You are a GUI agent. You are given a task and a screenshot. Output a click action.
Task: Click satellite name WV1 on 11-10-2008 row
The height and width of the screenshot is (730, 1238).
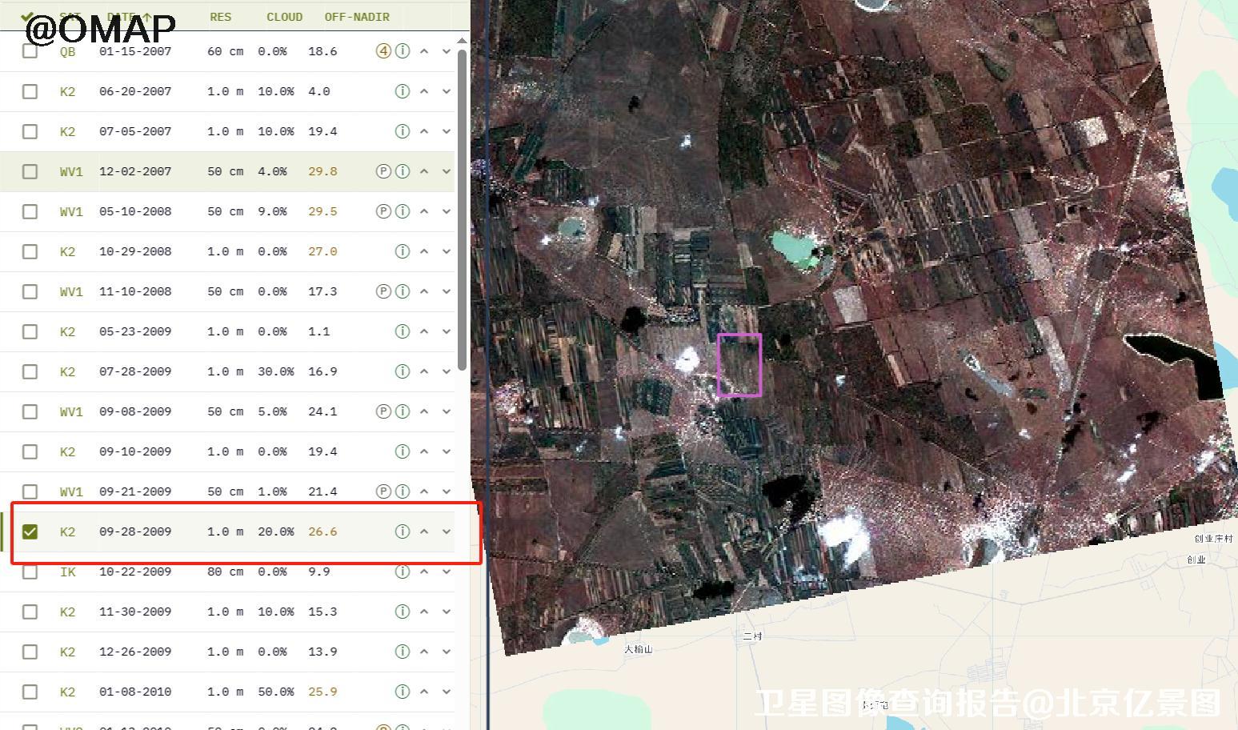coord(71,291)
